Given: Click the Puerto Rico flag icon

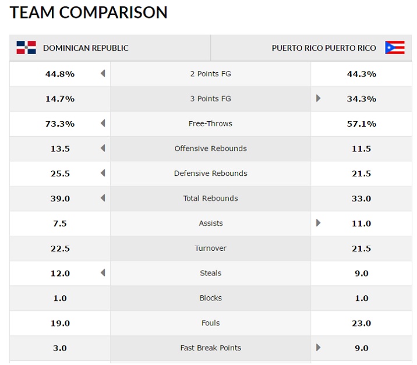Looking at the screenshot, I should pos(394,48).
